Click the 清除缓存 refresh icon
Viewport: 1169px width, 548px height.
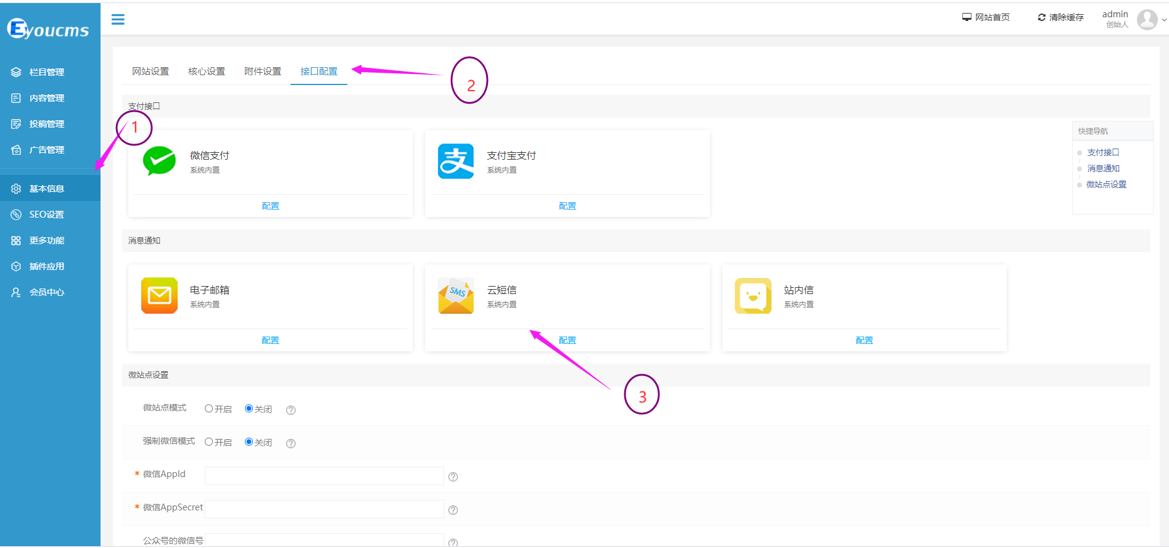[x=1042, y=17]
